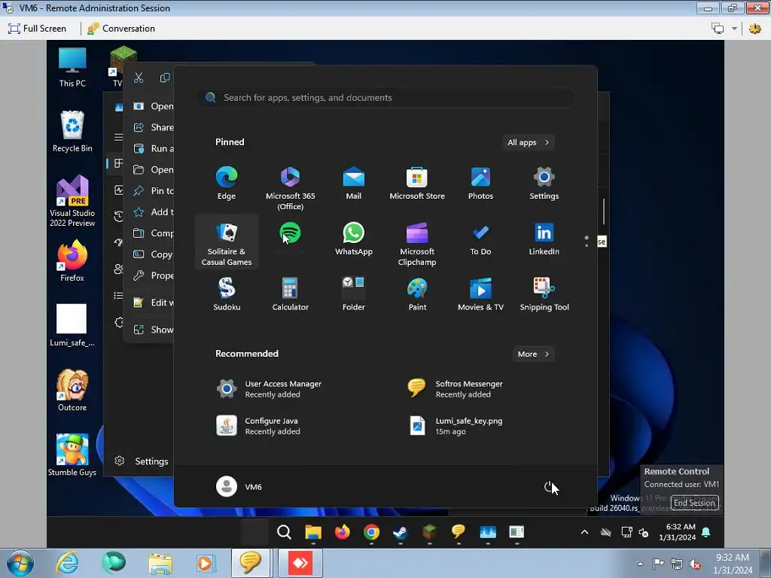Image resolution: width=771 pixels, height=578 pixels.
Task: Select the Properties context menu entry
Action: [152, 275]
